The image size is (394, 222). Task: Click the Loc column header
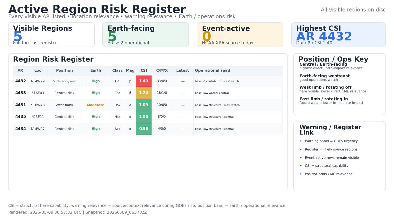(x=38, y=71)
